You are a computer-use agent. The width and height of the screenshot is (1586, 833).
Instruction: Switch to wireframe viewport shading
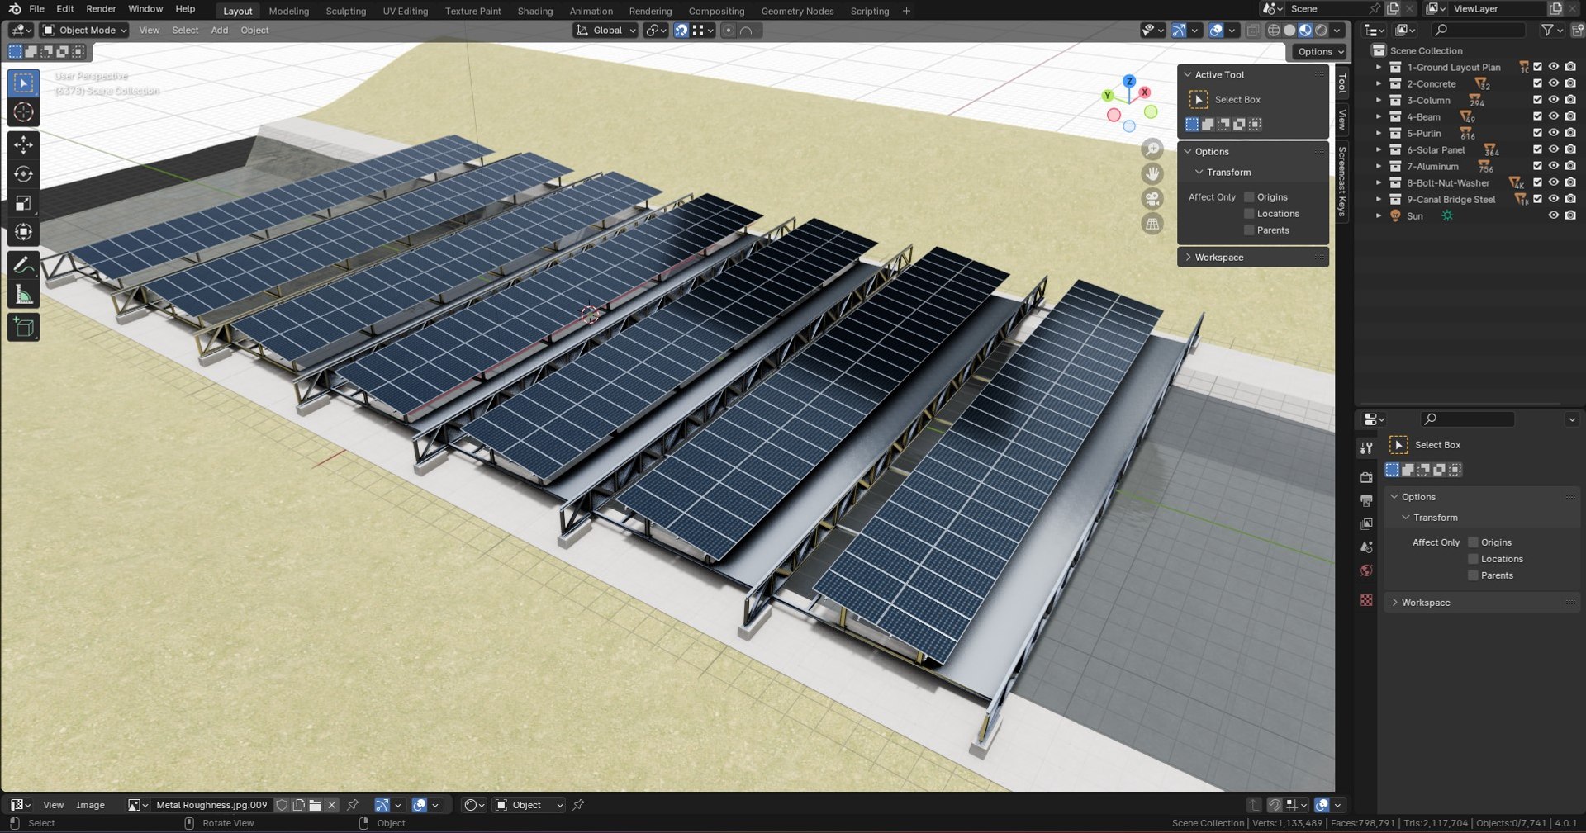pyautogui.click(x=1274, y=31)
